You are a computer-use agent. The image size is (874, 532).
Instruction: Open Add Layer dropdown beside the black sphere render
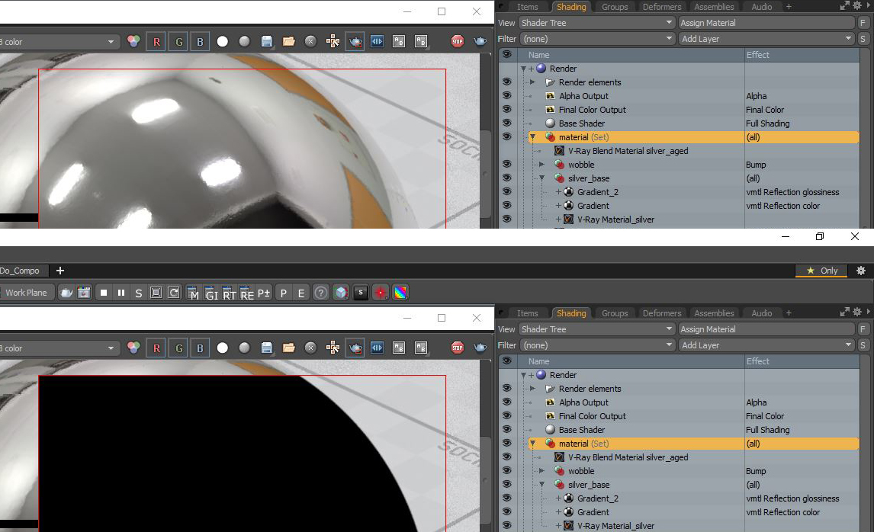click(766, 345)
